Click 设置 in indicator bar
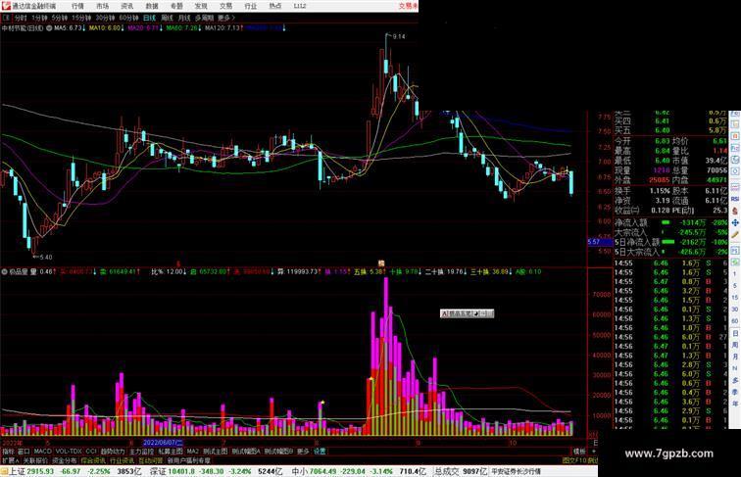This screenshot has width=741, height=477. pos(319,452)
